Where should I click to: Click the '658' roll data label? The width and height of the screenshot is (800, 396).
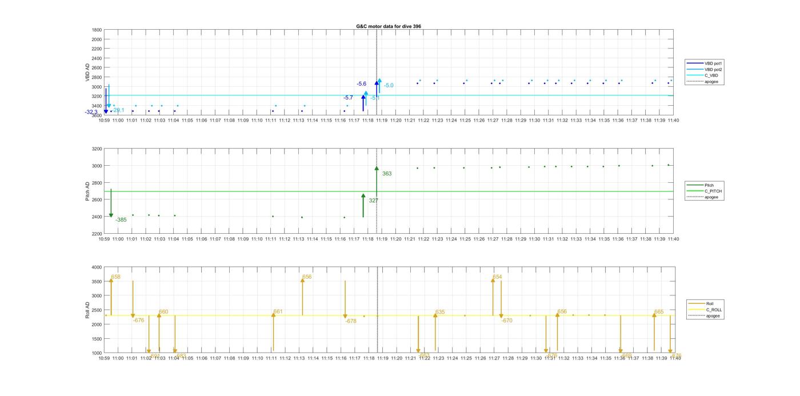(115, 277)
